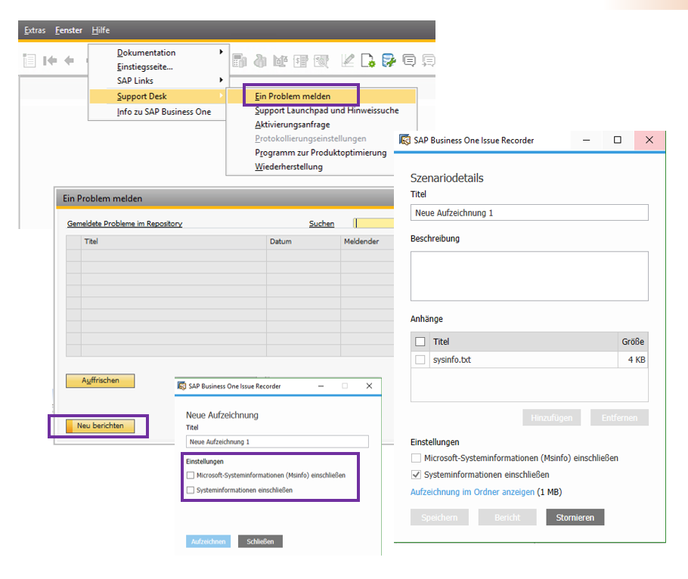688x579 pixels.
Task: Open the Extras menu
Action: 35,30
